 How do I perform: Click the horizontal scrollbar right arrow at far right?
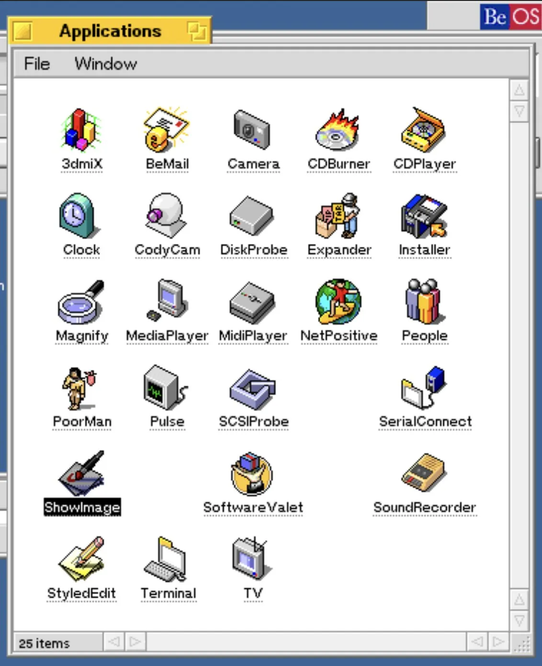498,642
